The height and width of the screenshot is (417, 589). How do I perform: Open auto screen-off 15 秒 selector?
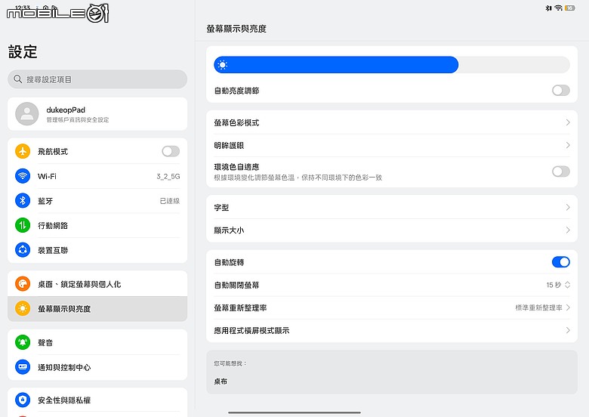(558, 285)
